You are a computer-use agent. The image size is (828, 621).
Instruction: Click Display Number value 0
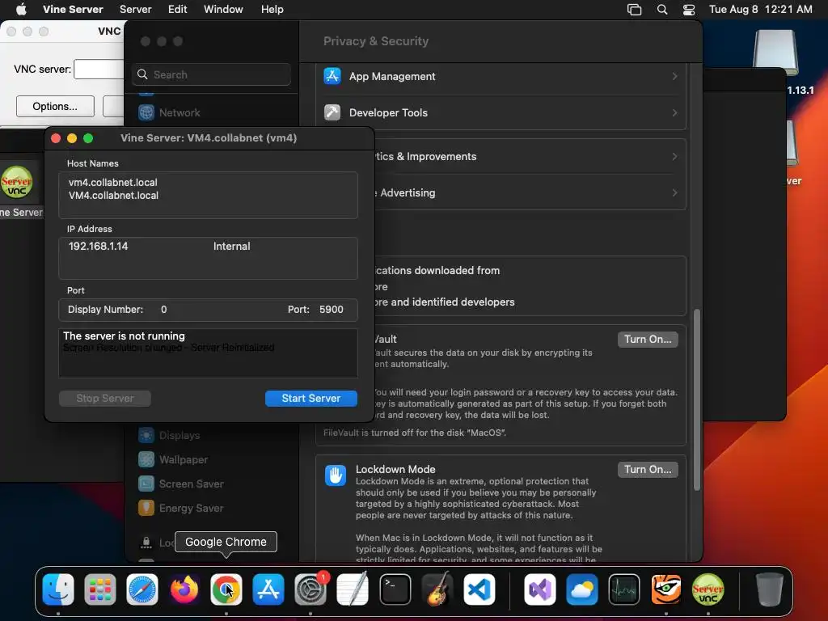tap(163, 310)
